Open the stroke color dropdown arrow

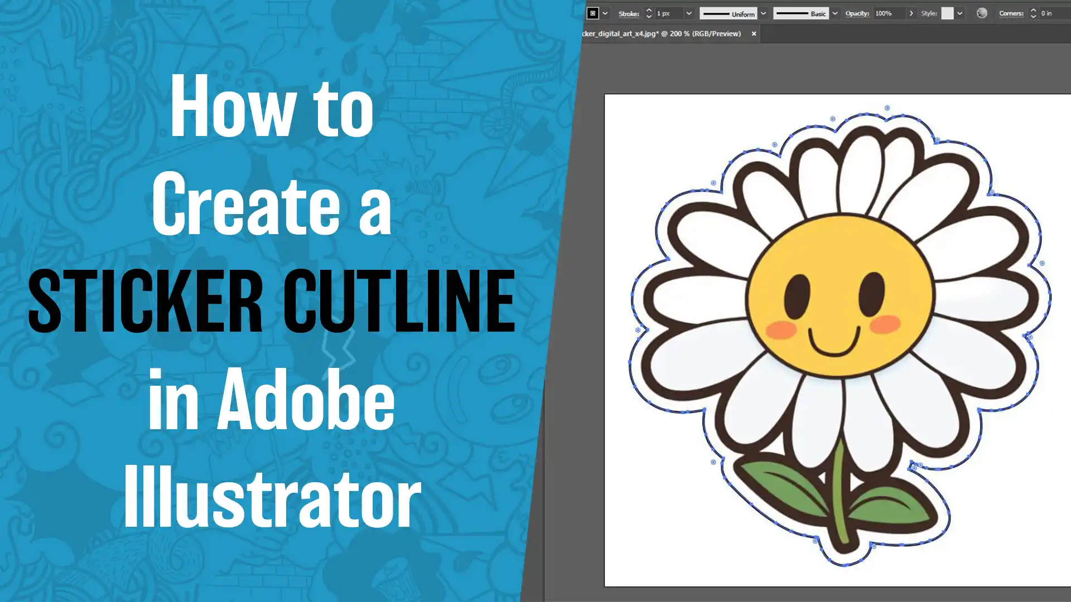point(605,13)
